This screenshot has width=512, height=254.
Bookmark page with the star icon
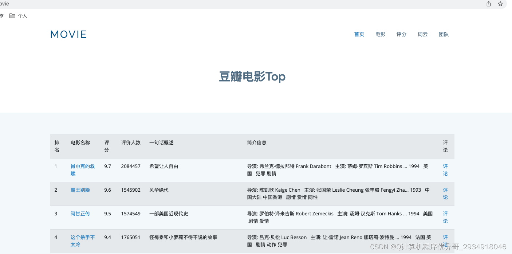500,4
